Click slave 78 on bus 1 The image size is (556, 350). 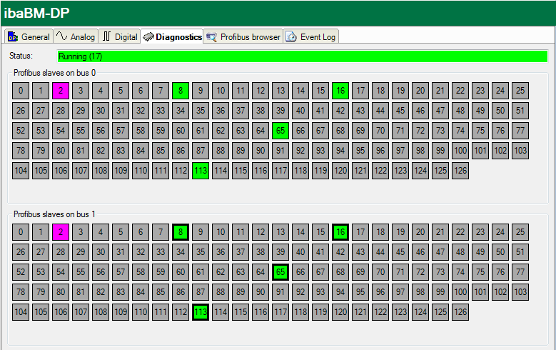click(21, 291)
